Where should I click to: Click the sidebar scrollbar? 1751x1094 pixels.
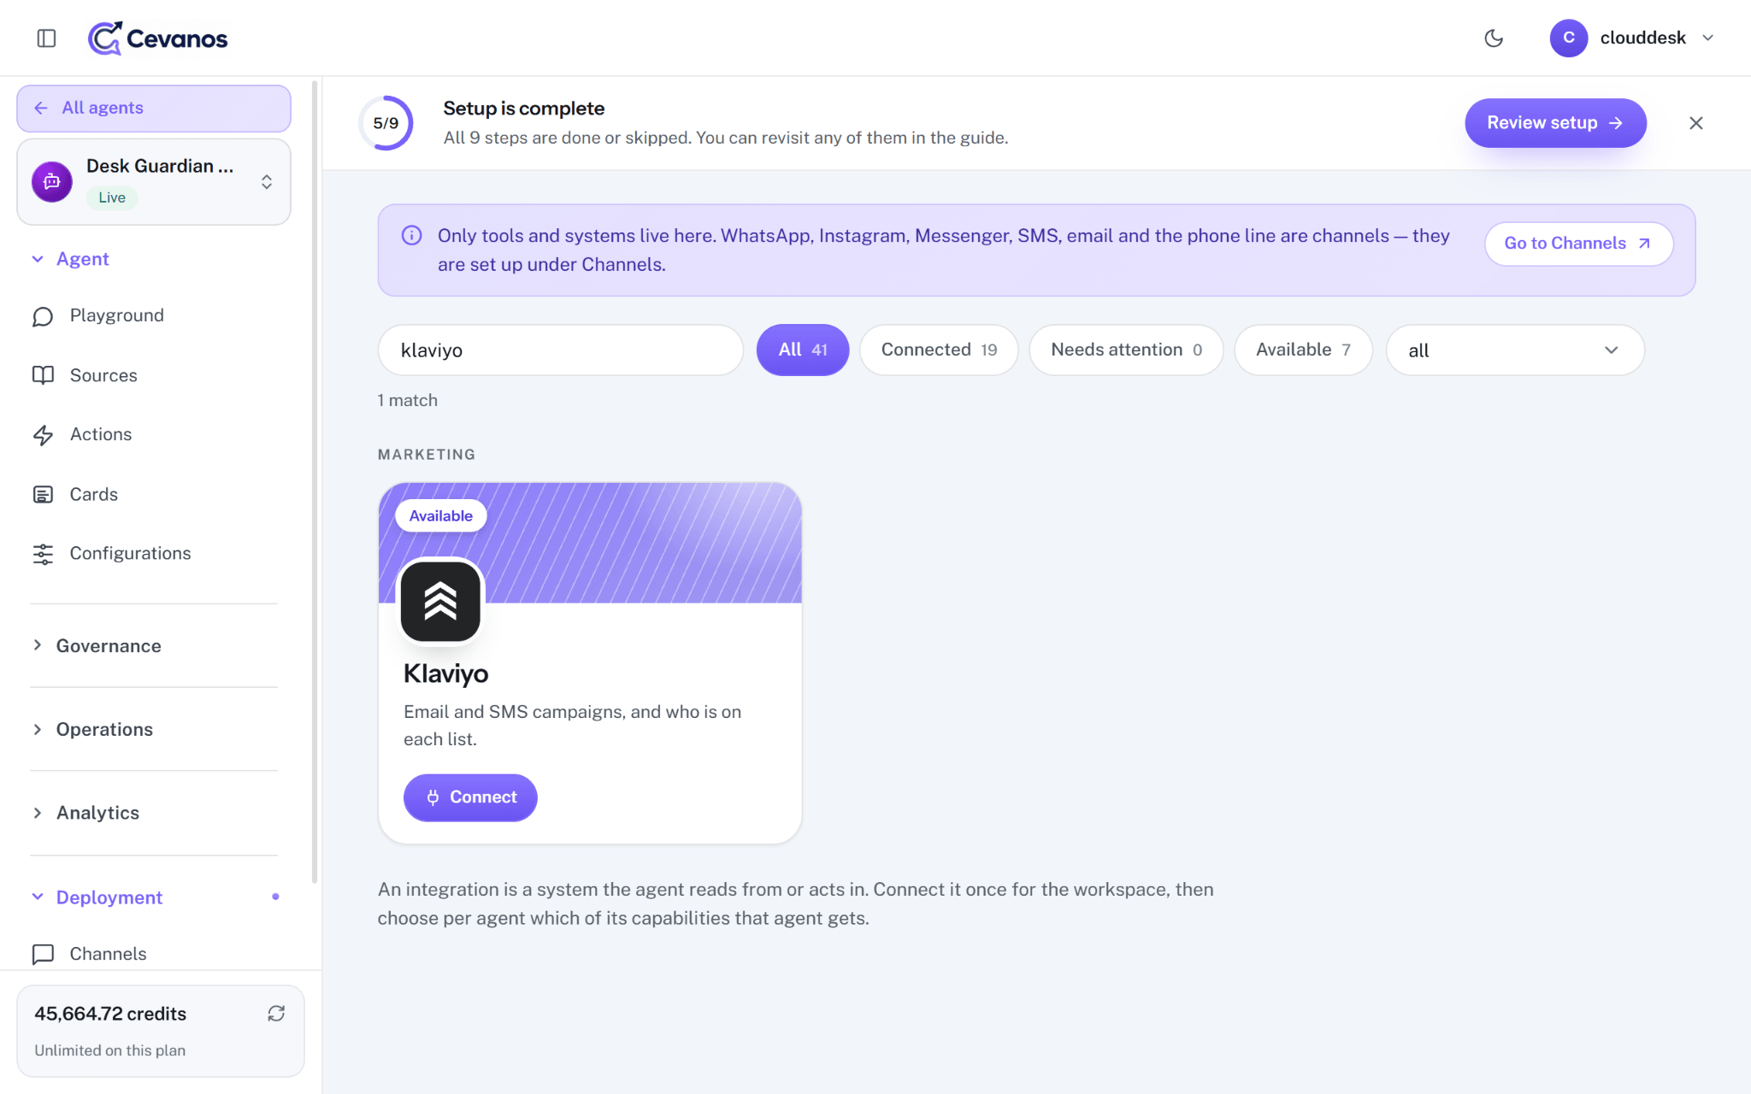(315, 483)
